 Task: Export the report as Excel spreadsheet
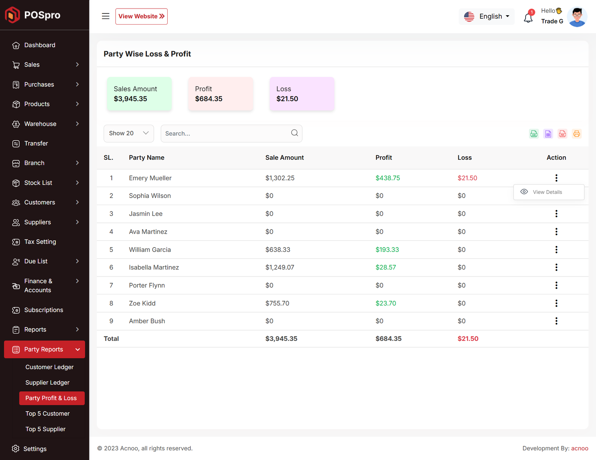click(x=548, y=134)
